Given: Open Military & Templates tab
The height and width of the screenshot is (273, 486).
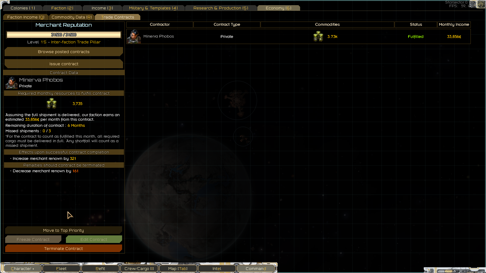Looking at the screenshot, I should point(153,8).
